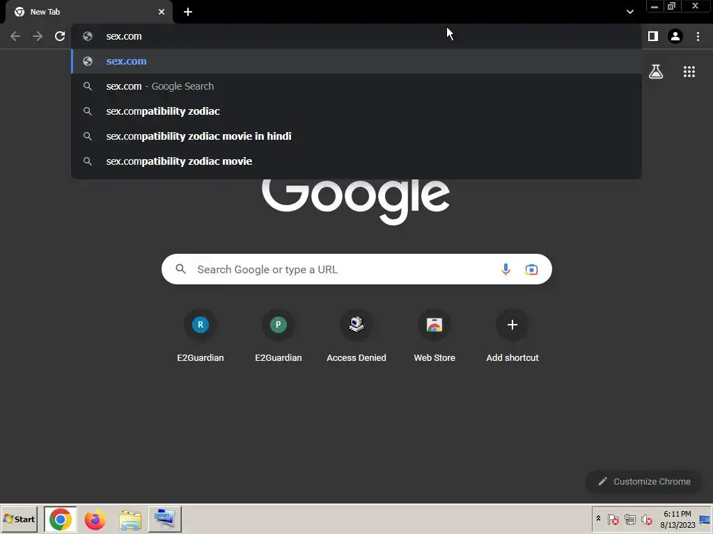Open the Access Denied shortcut
Screen dimensions: 713x534
[x=356, y=336]
